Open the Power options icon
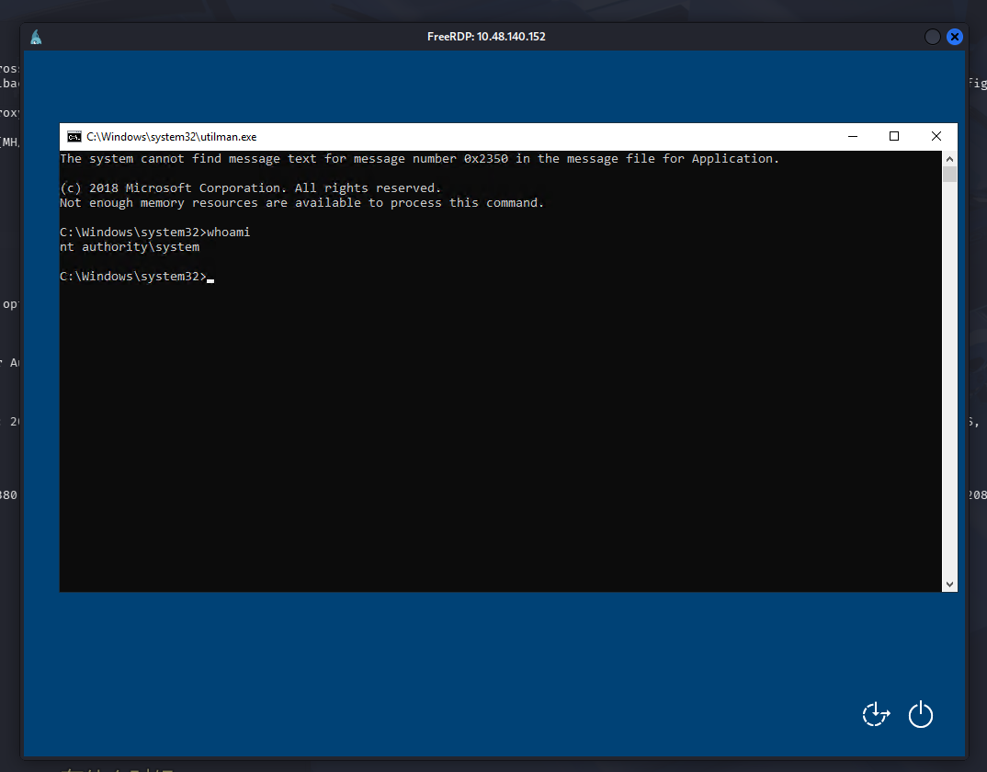 pyautogui.click(x=921, y=714)
